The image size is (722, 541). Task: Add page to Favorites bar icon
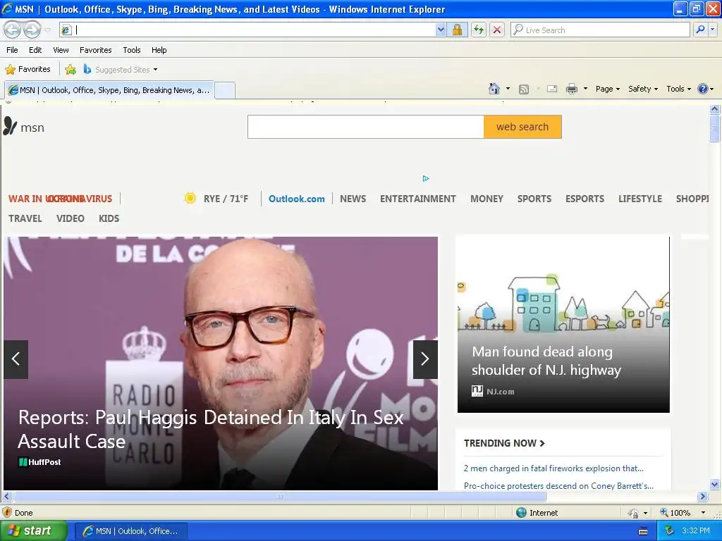[x=71, y=70]
